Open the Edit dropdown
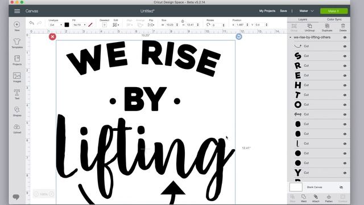 pyautogui.click(x=116, y=25)
